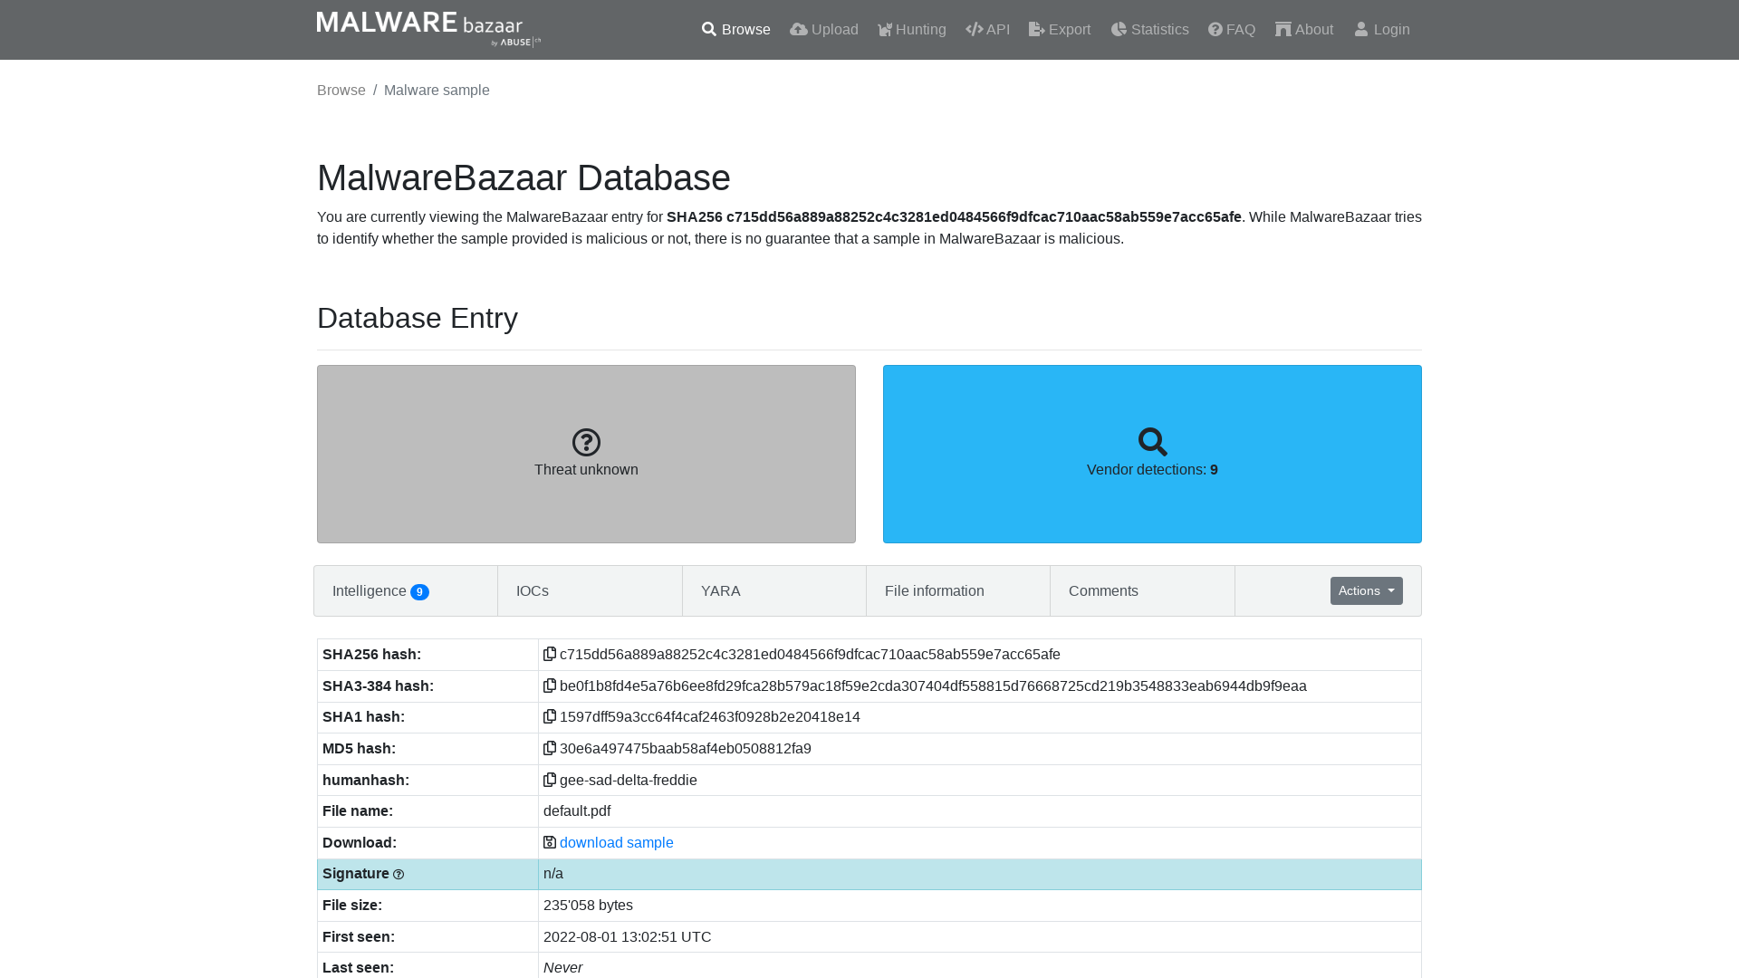Screen dimensions: 1739x978
Task: Select the Hunting icon in the navbar
Action: [x=885, y=29]
